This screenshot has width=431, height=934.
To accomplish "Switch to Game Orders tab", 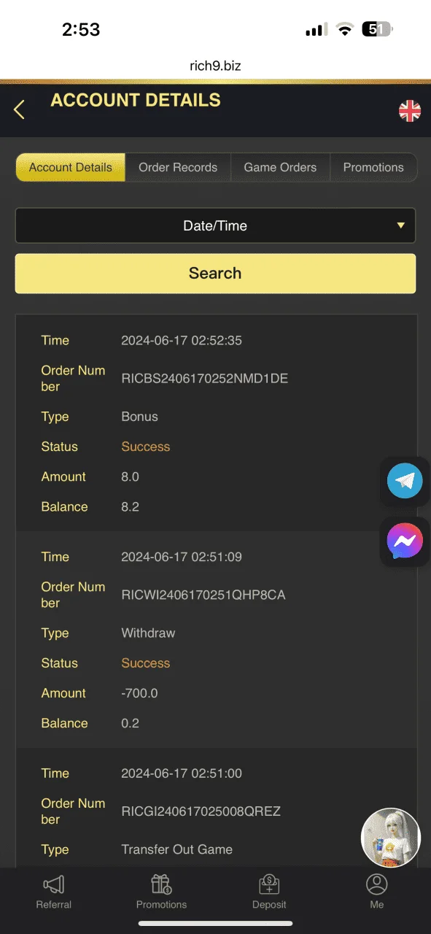I will (x=280, y=167).
